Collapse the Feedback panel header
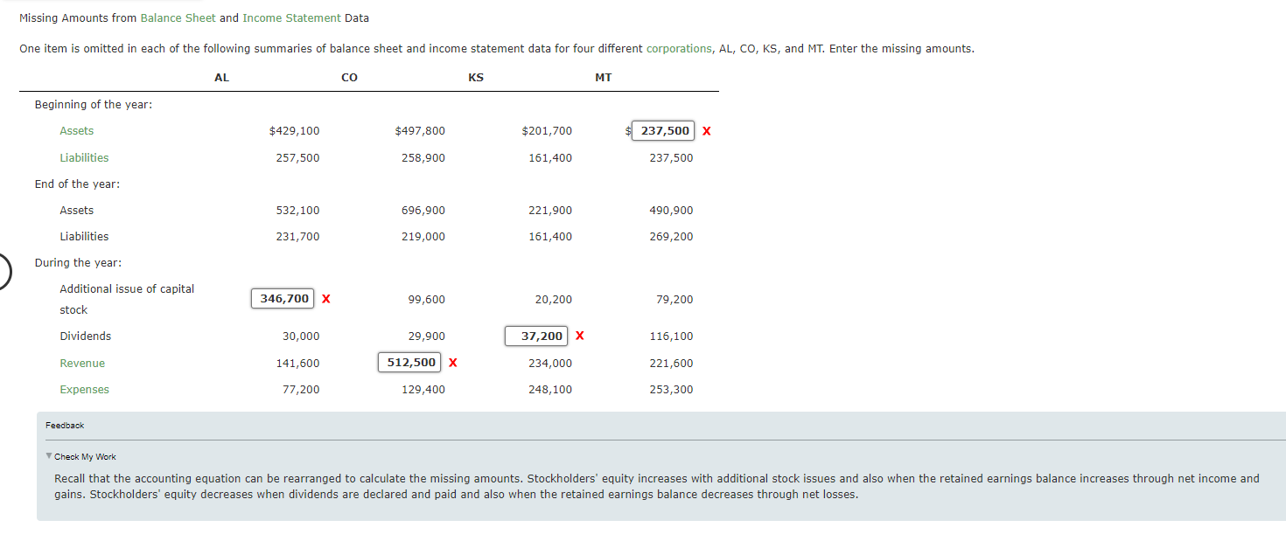 coord(65,425)
